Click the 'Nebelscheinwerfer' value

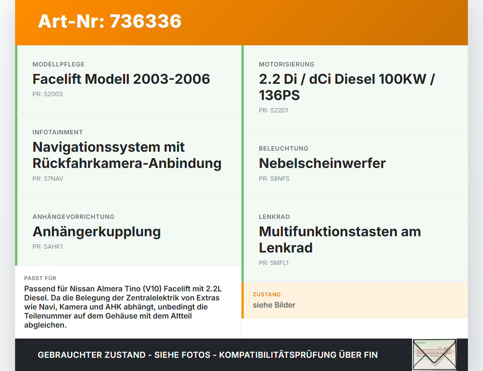tap(322, 163)
